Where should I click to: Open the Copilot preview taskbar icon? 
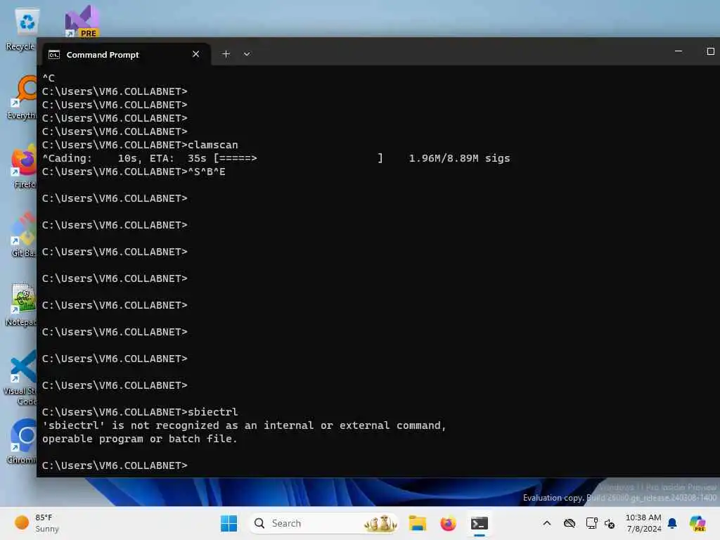click(697, 523)
